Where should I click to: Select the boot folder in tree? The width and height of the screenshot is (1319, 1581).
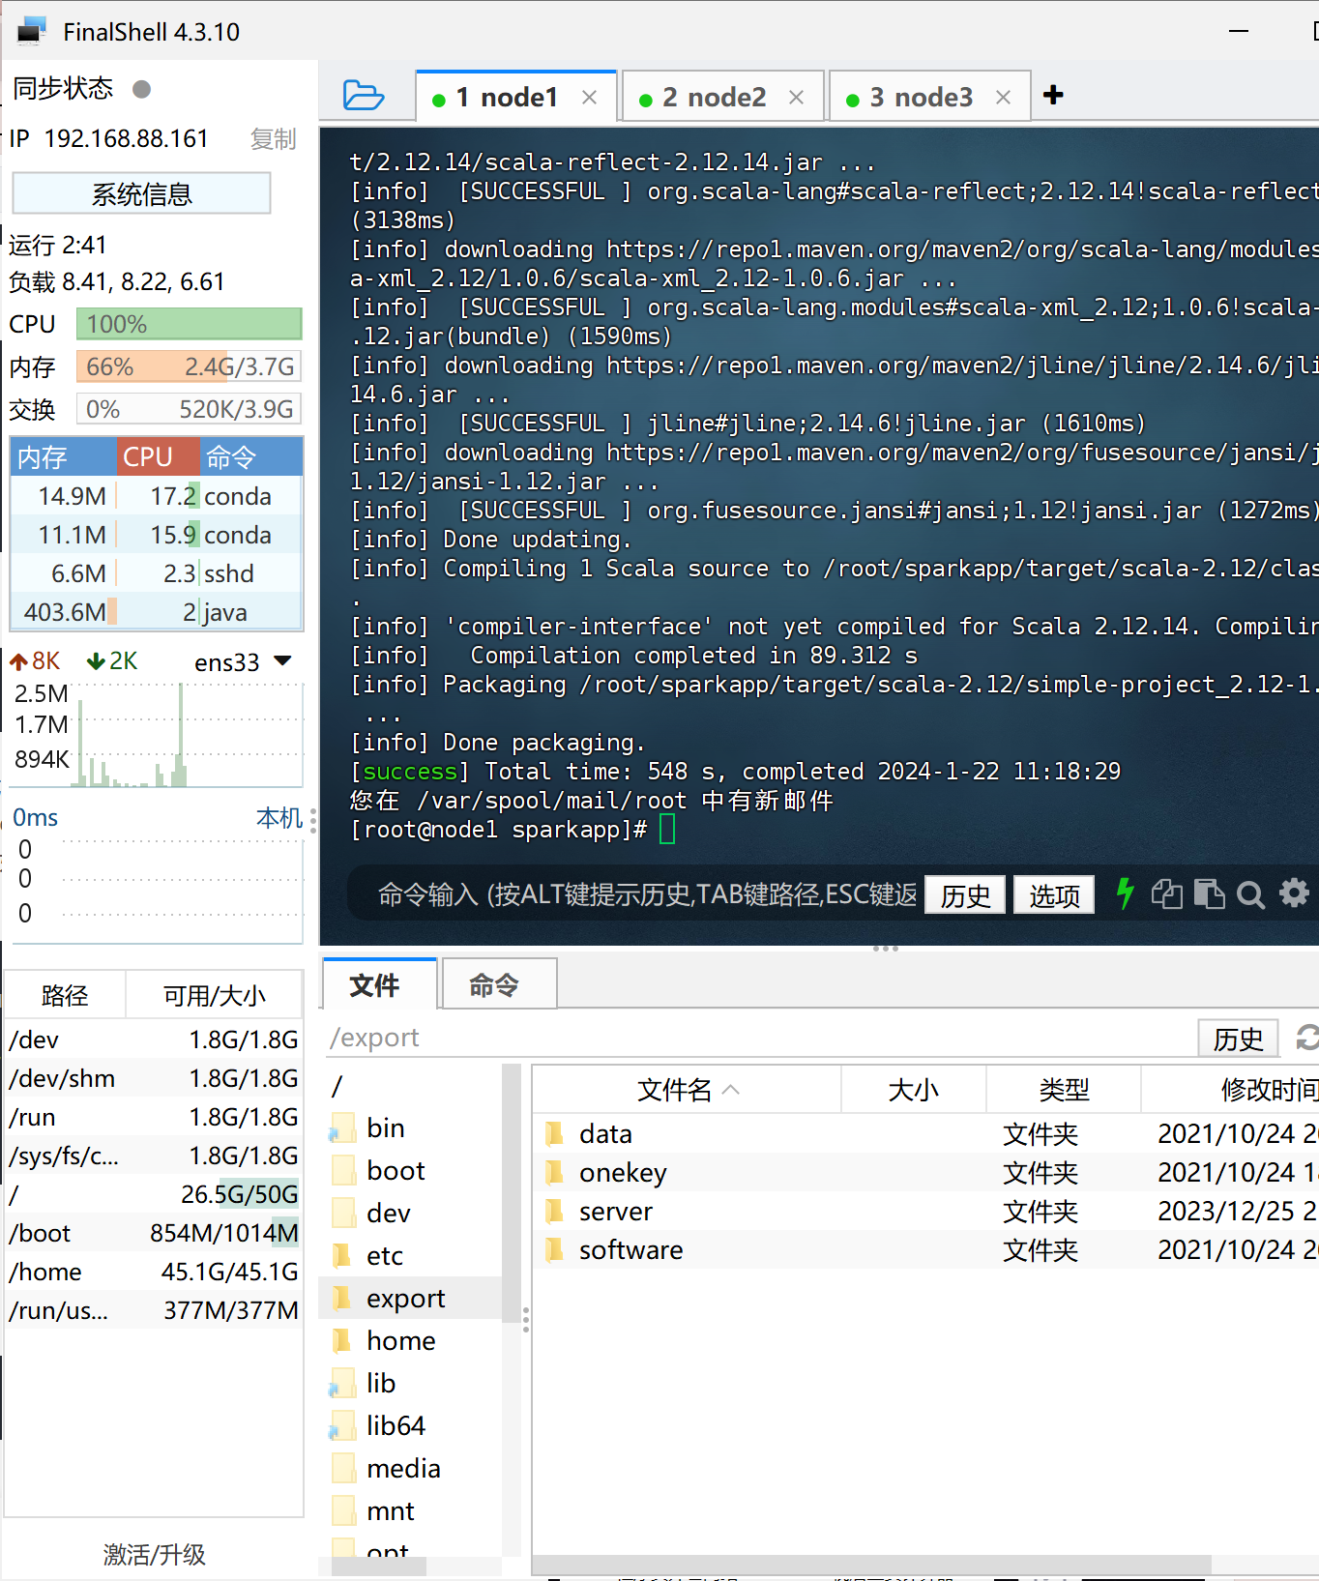[396, 1170]
